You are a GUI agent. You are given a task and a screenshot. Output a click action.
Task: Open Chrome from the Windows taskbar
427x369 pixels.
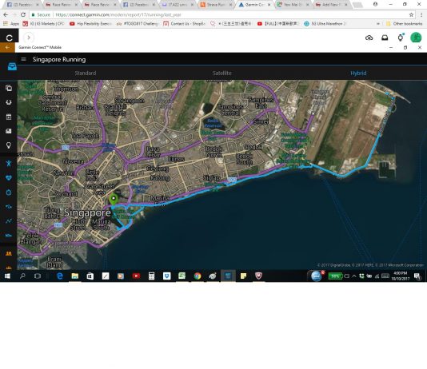click(x=198, y=276)
